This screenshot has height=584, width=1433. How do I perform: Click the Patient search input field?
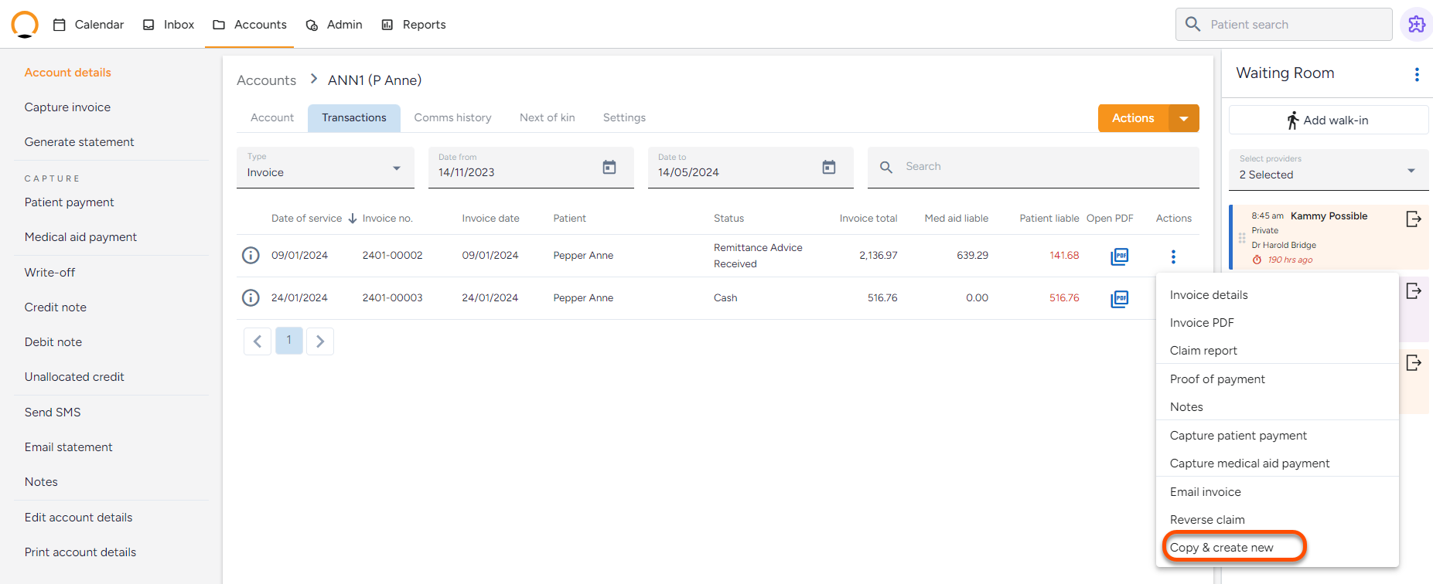pyautogui.click(x=1284, y=24)
